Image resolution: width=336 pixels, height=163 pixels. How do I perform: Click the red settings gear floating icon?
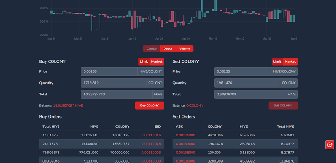pos(329,145)
